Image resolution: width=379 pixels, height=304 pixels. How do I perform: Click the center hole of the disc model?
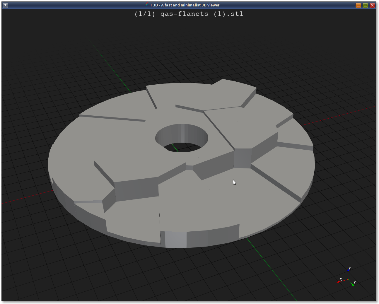(182, 138)
